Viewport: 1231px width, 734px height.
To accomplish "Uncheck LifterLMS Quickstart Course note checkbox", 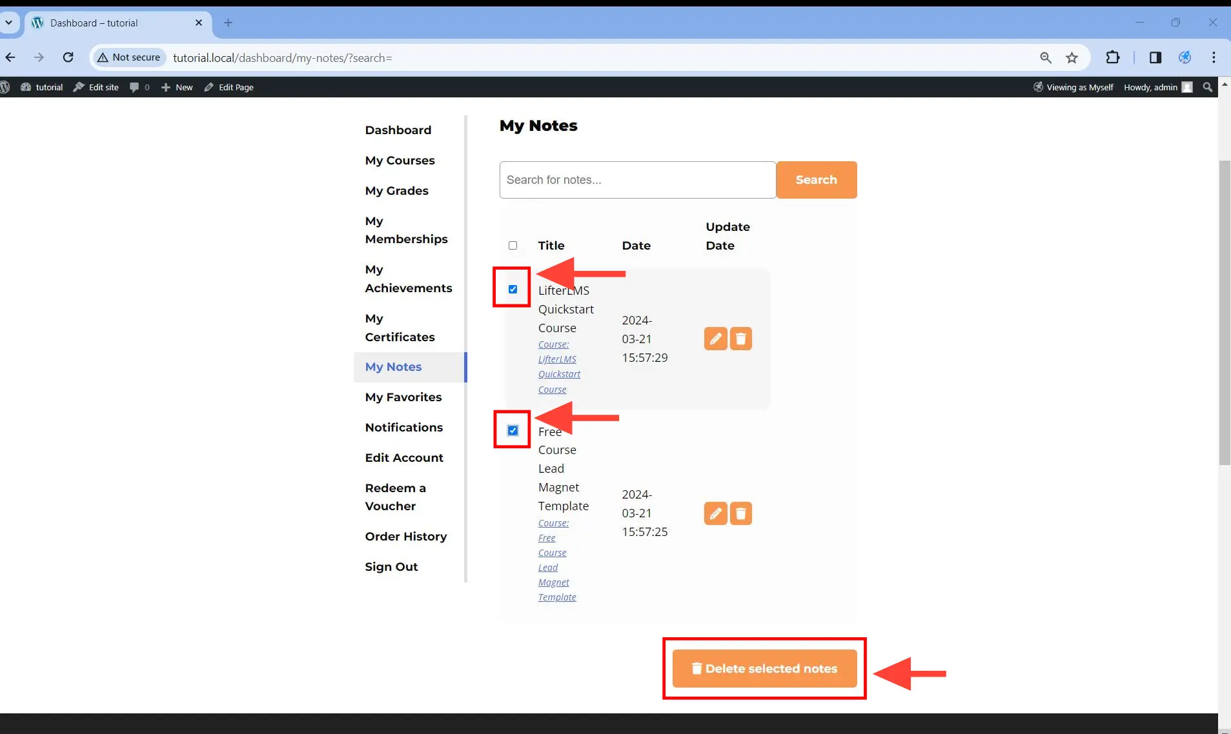I will point(513,289).
